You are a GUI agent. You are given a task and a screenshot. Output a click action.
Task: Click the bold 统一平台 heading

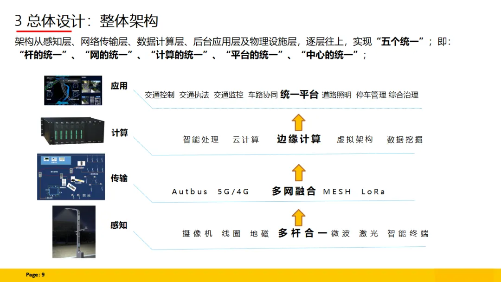pos(299,95)
